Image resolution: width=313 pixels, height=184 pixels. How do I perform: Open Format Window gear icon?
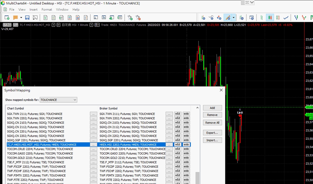pyautogui.click(x=252, y=18)
